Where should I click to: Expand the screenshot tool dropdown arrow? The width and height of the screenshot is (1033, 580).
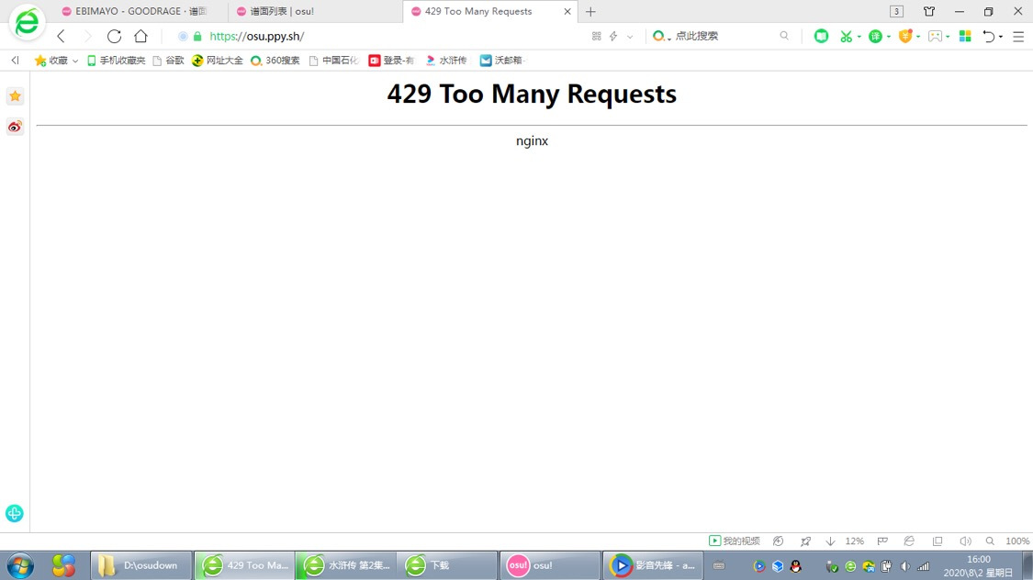(x=859, y=37)
